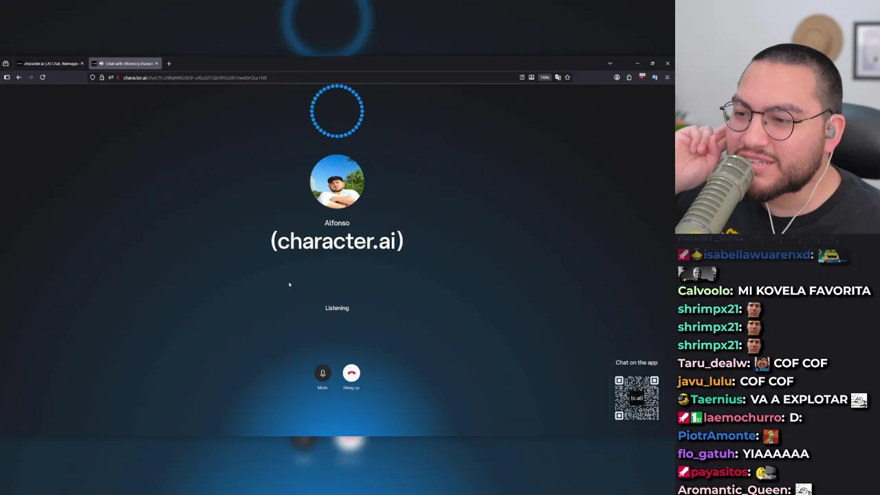Restore down the browser window
Screen dimensions: 880x495
click(x=652, y=63)
